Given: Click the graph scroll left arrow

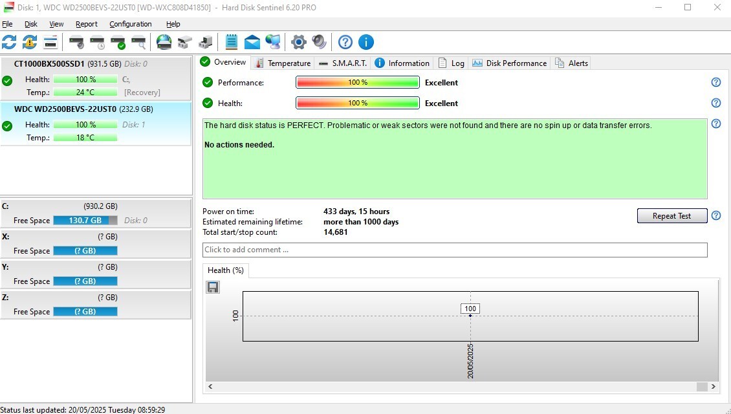Looking at the screenshot, I should point(210,386).
